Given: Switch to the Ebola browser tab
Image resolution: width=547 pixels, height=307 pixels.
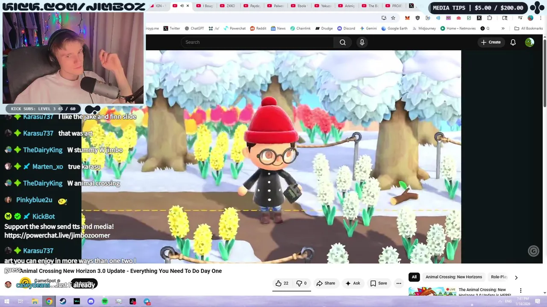Looking at the screenshot, I should click(x=298, y=6).
